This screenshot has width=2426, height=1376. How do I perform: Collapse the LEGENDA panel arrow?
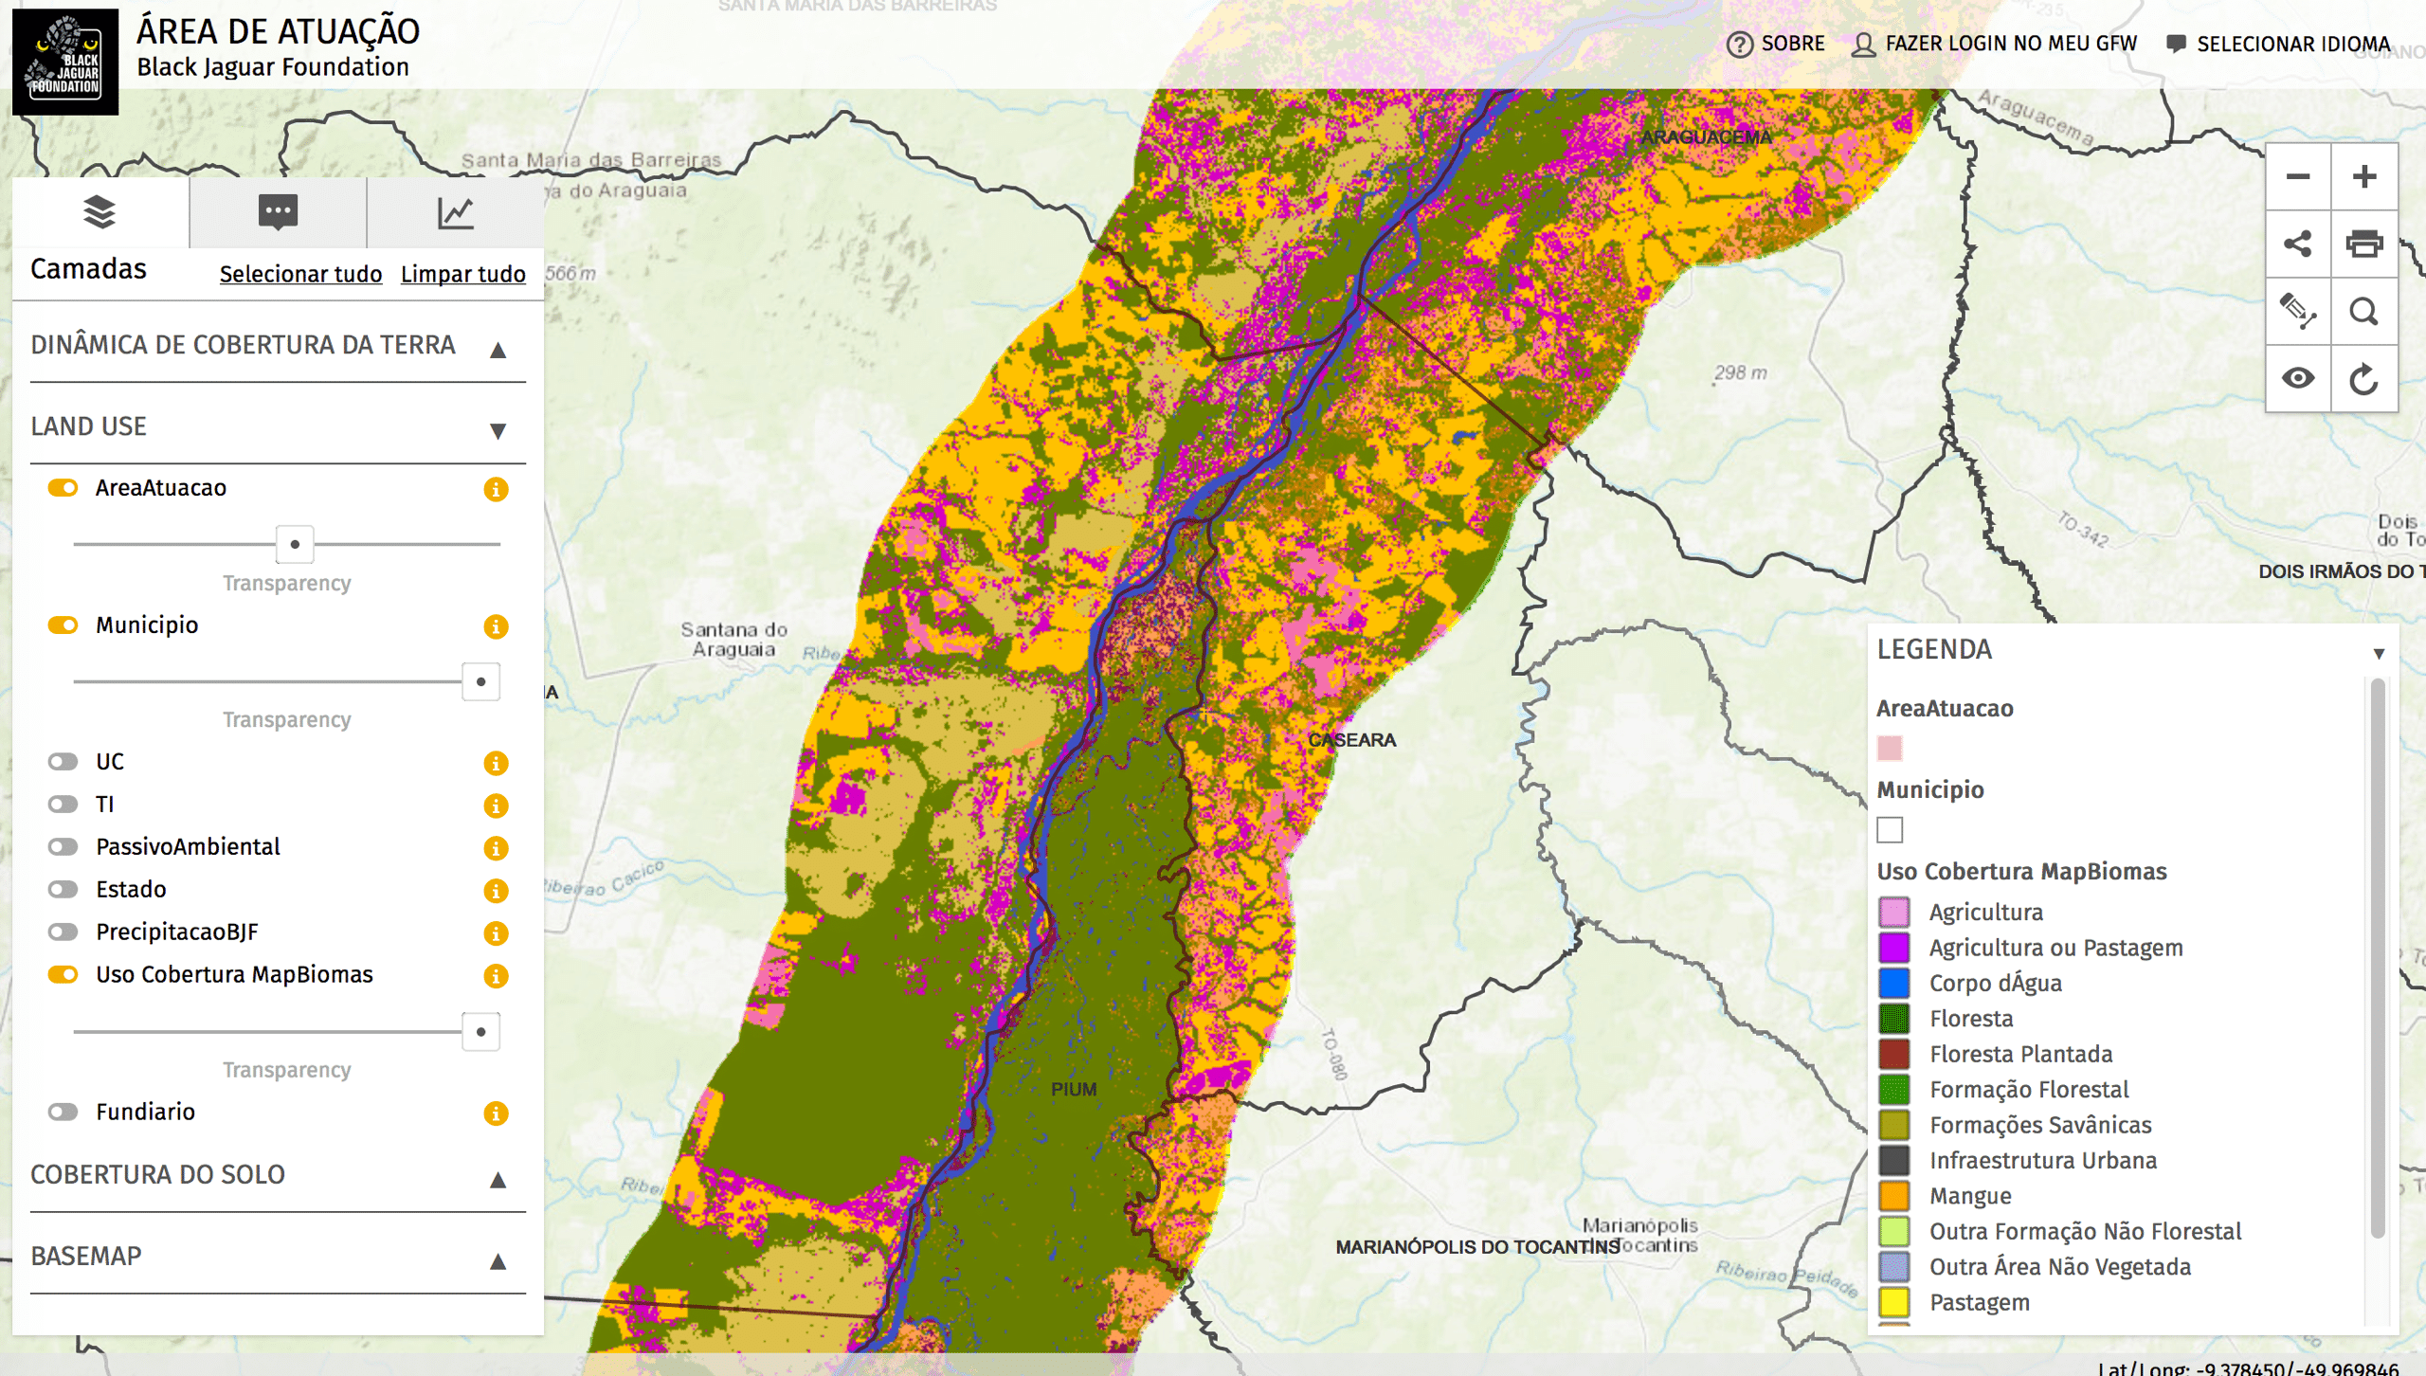tap(2379, 654)
